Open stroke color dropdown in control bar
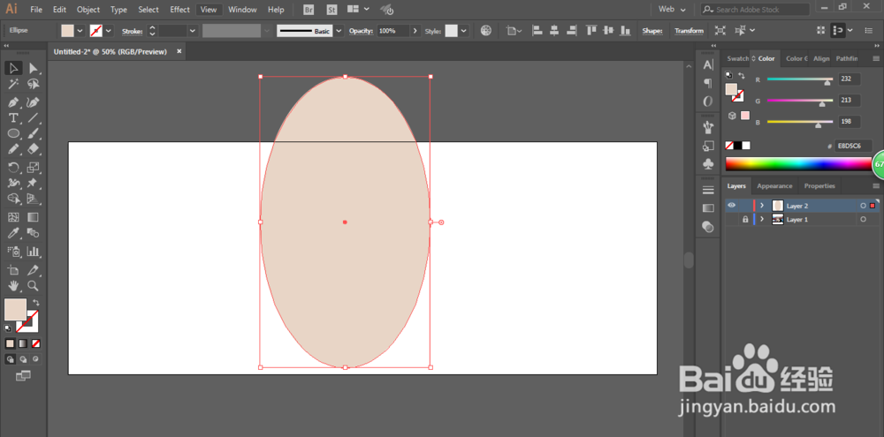Image resolution: width=884 pixels, height=437 pixels. (109, 31)
